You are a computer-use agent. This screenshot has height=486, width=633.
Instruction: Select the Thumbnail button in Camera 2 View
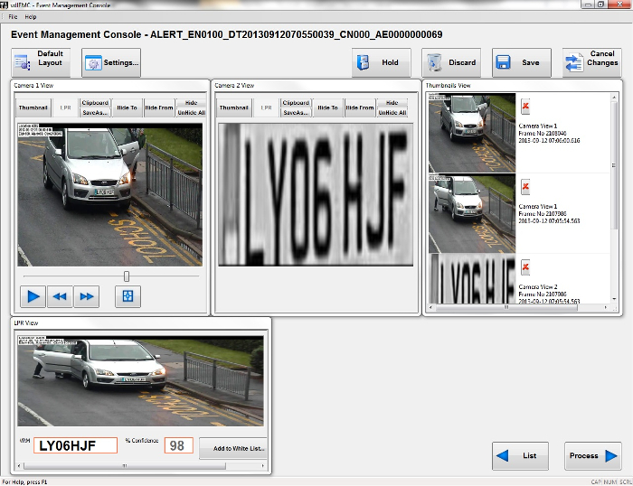tap(233, 107)
